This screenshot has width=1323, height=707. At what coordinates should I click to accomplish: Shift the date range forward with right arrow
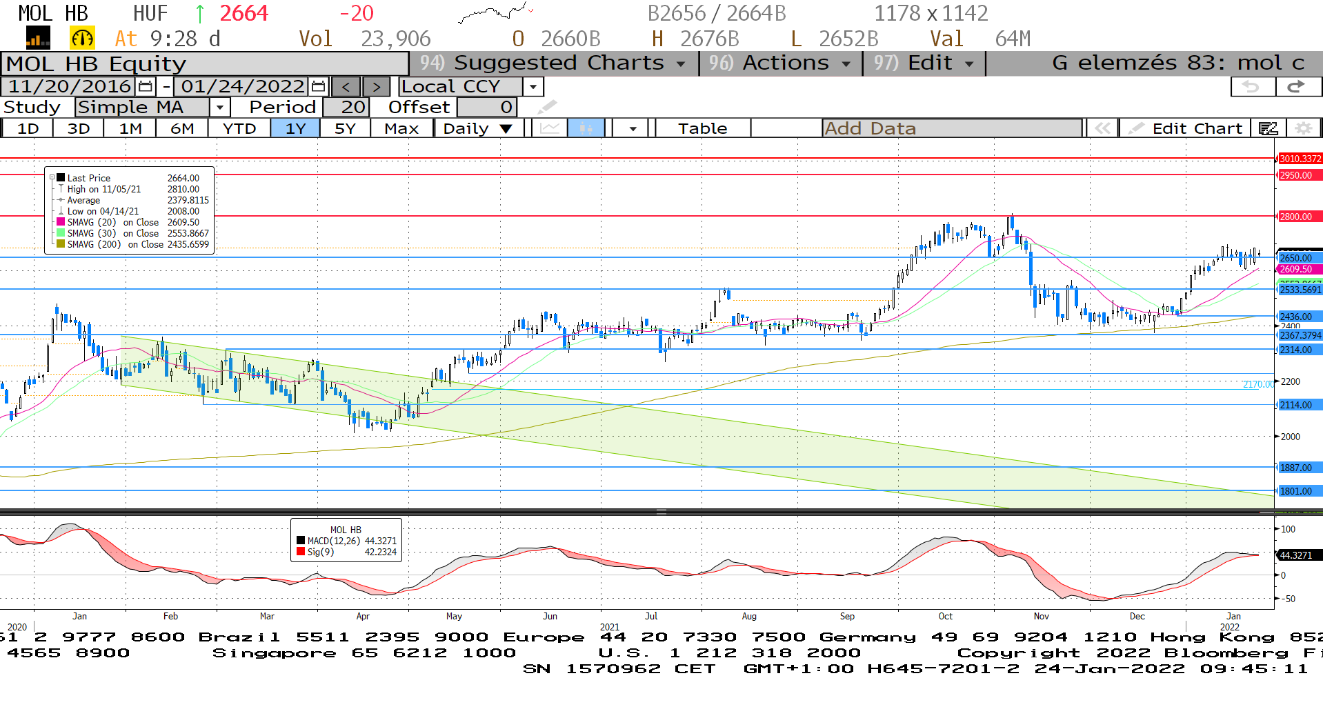coord(376,86)
